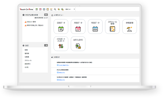The image size is (163, 98).
Task: Click the Touch On Time logo
Action: click(26, 9)
